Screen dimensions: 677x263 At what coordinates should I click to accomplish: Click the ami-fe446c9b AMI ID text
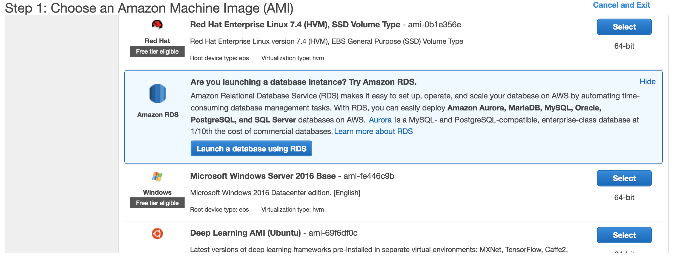point(369,176)
